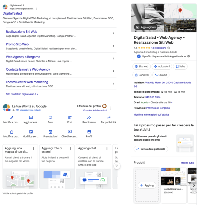200x205 pixels.
Task: Click the Digital Salad favicon logo
Action: (5, 7)
